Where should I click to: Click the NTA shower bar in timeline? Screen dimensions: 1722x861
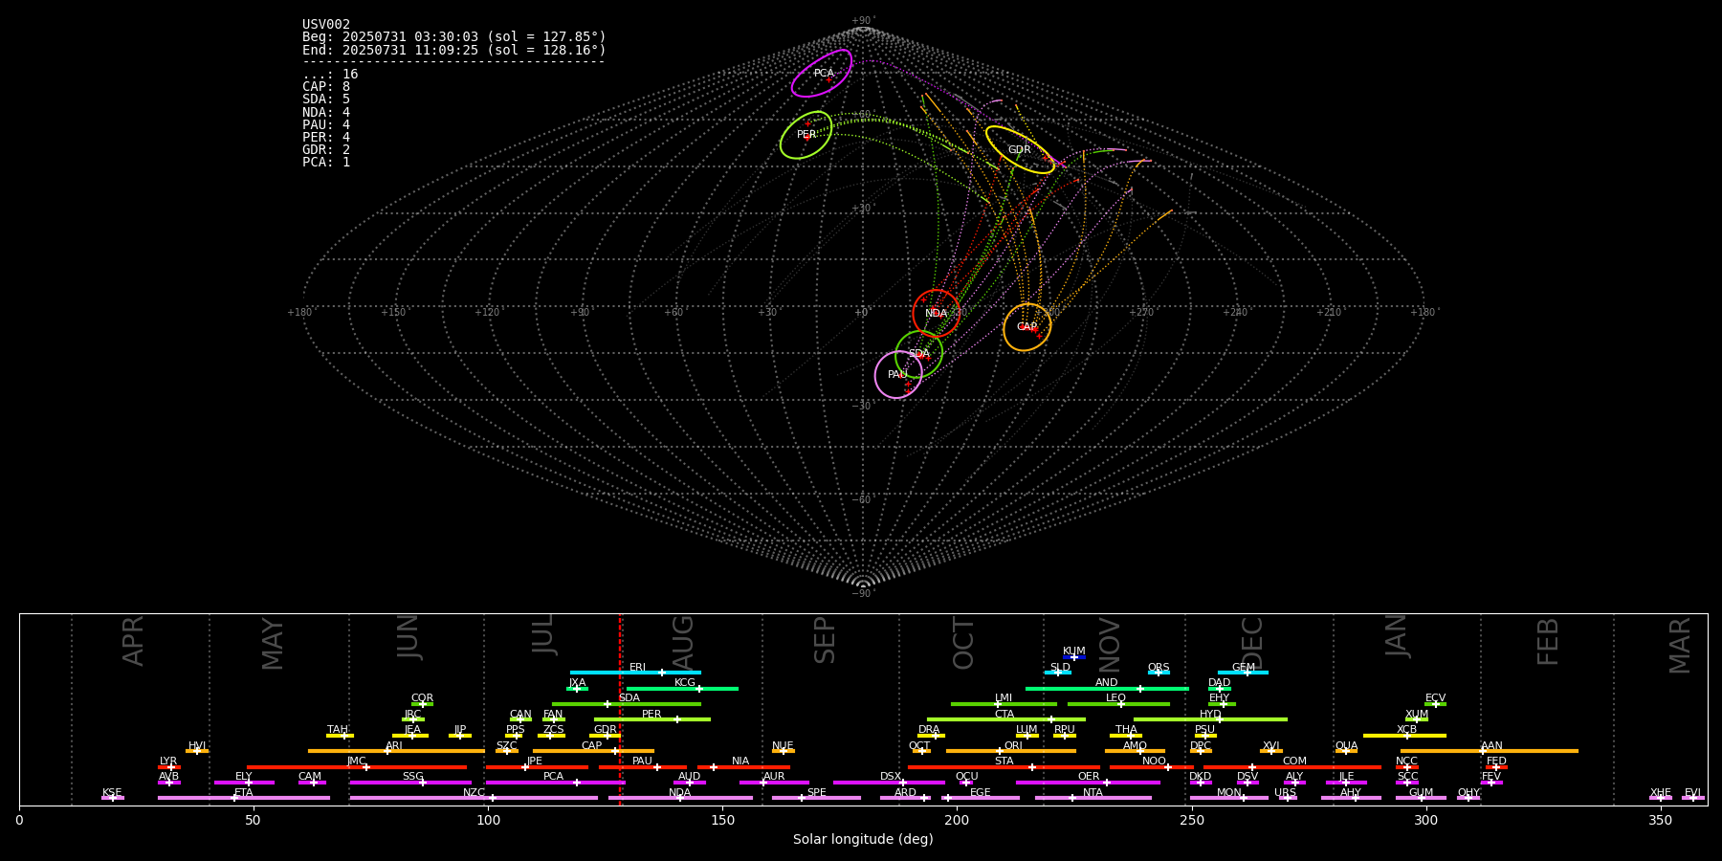[1093, 798]
